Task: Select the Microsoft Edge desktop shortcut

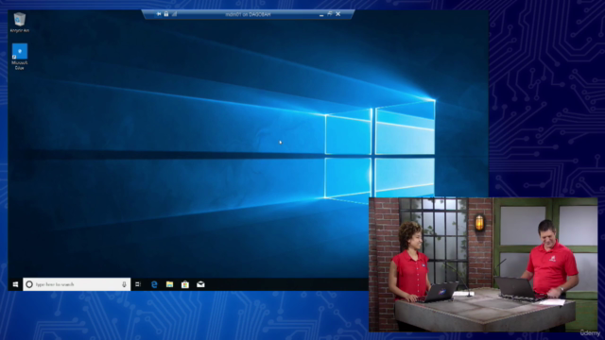Action: coord(19,57)
